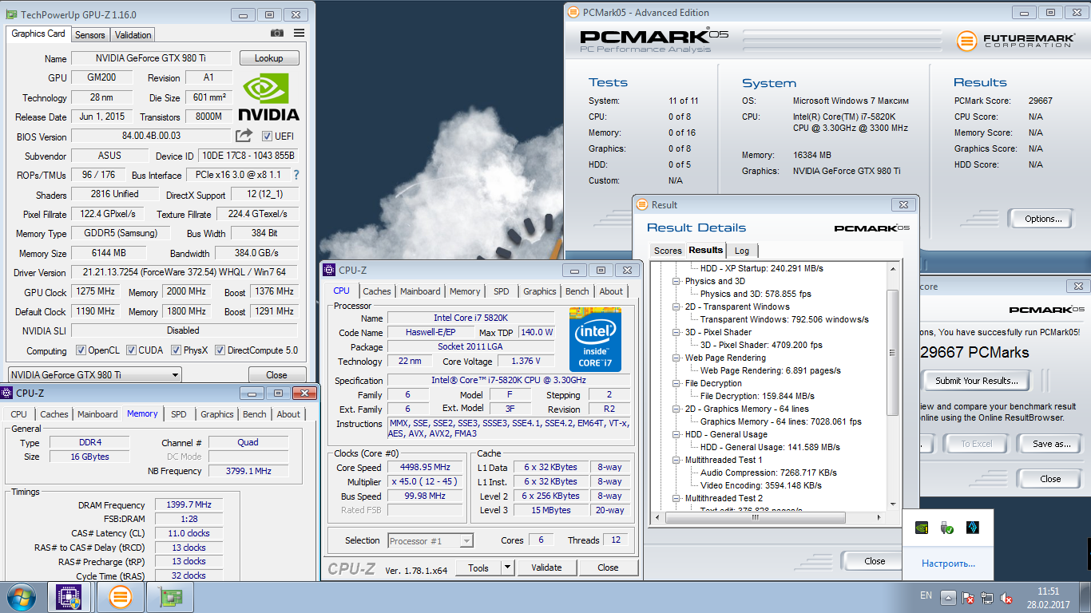Open the Bench tab in front CPU-Z

(x=577, y=291)
